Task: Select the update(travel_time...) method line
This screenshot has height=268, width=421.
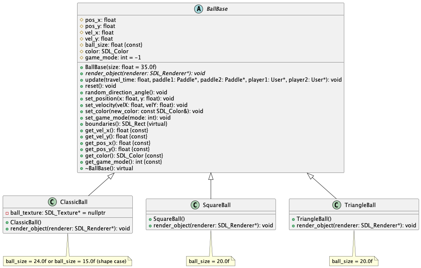Action: coord(213,80)
